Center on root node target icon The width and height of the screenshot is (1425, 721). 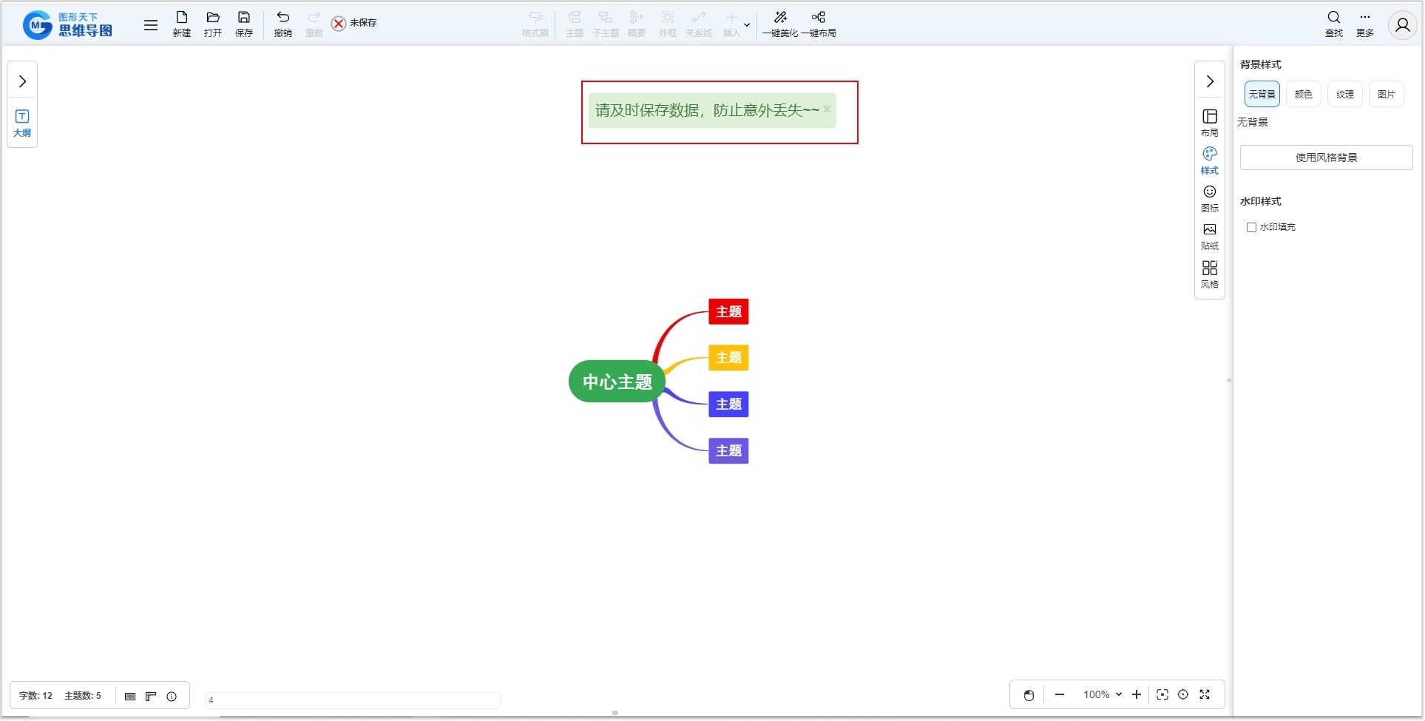1183,695
